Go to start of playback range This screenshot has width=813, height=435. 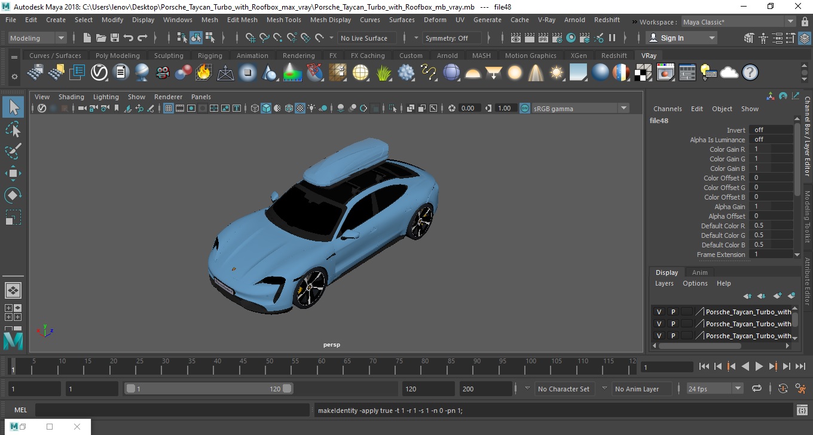(x=704, y=366)
